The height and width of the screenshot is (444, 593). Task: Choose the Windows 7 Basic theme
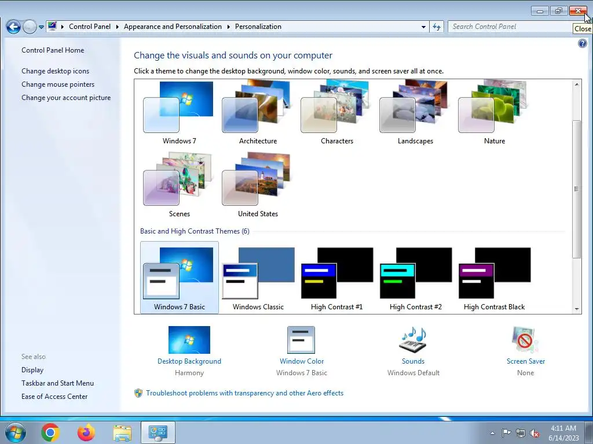pyautogui.click(x=180, y=277)
